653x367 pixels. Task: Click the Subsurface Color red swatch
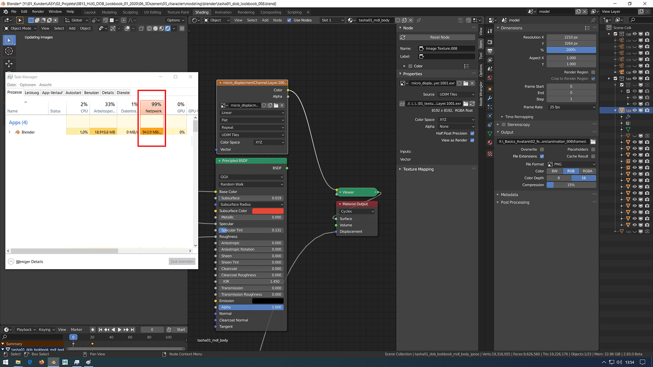pos(268,211)
